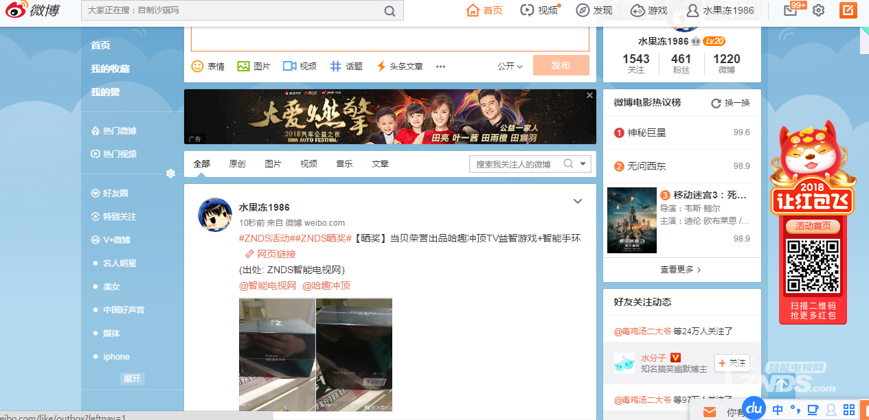Close the advertisement banner
Image resolution: width=869 pixels, height=420 pixels.
(x=589, y=95)
